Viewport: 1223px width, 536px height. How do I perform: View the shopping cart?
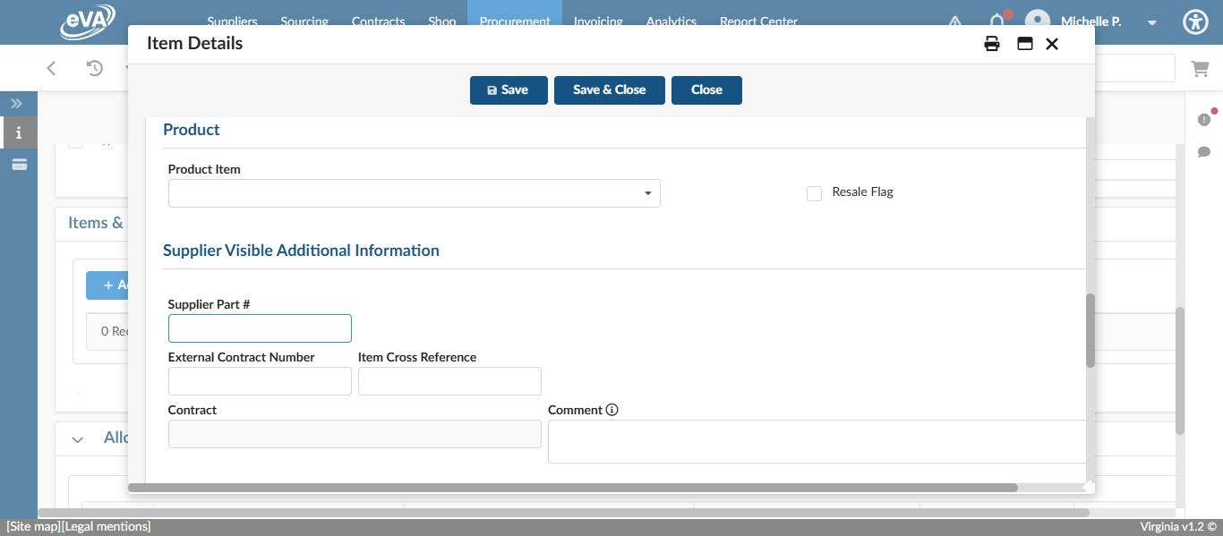(1201, 68)
